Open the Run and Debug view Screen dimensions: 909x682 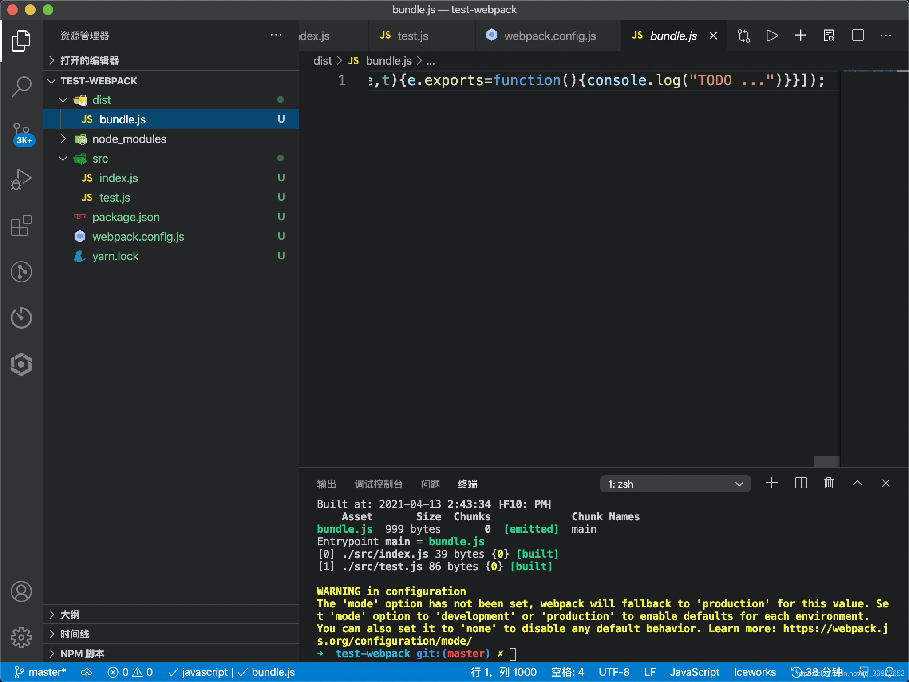click(21, 179)
